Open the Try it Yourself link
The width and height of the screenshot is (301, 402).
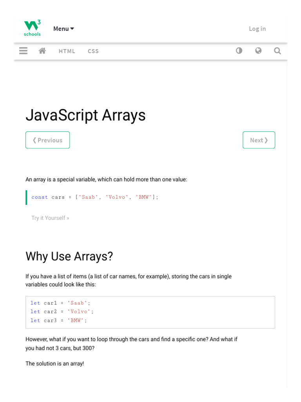[x=50, y=218]
